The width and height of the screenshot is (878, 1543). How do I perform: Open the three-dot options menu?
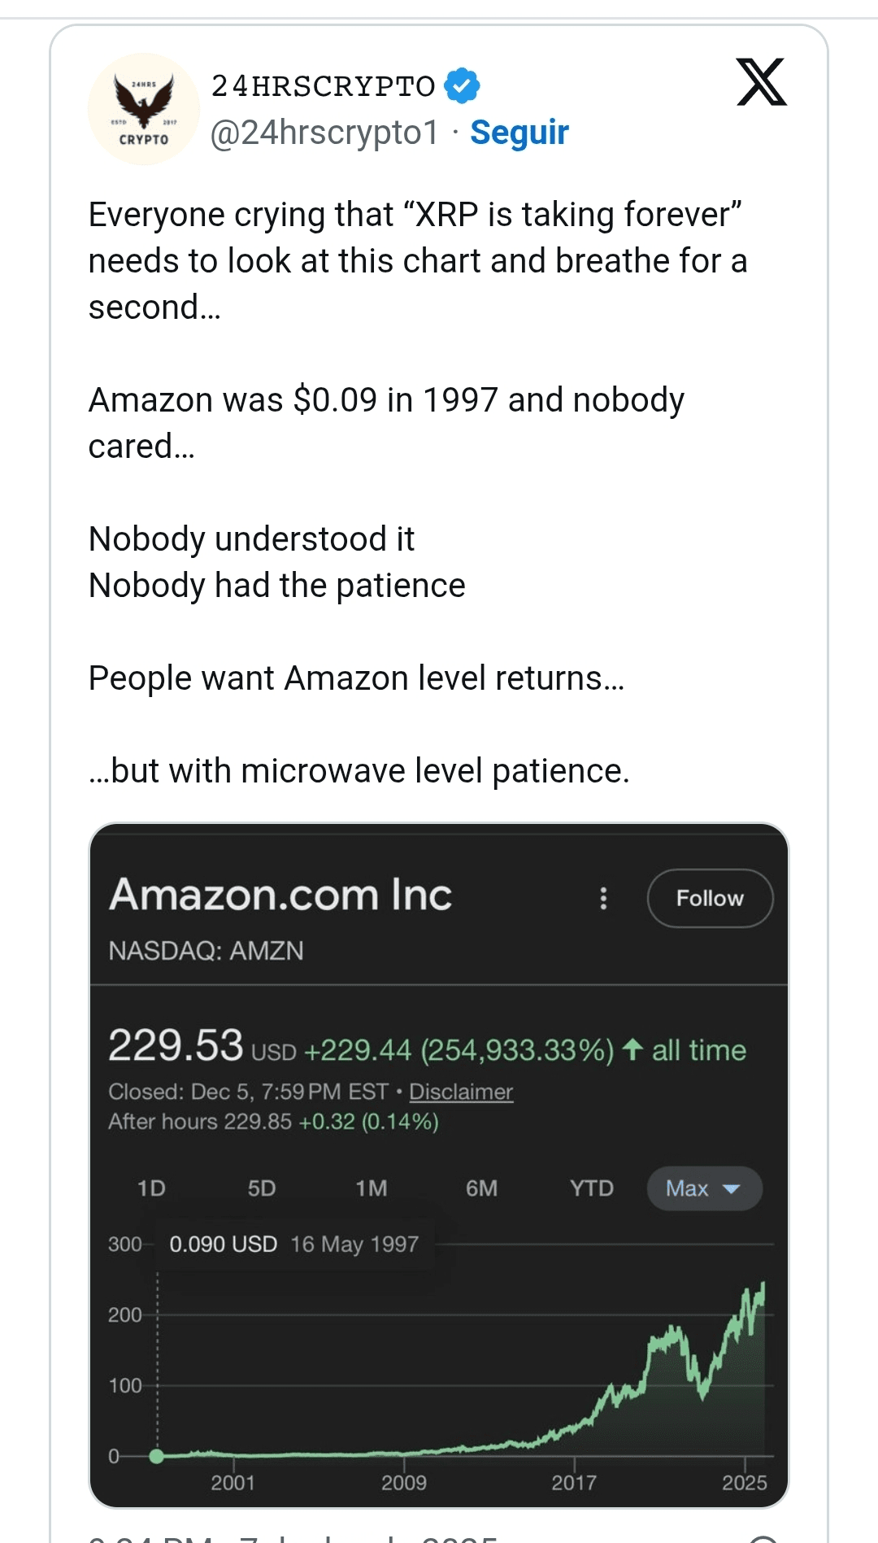click(603, 898)
